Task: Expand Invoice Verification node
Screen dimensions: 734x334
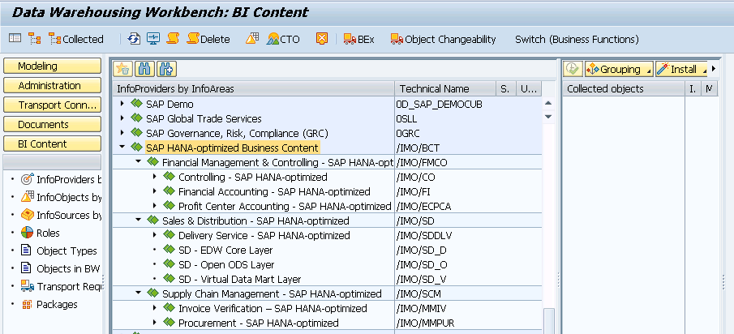Action: [x=154, y=308]
